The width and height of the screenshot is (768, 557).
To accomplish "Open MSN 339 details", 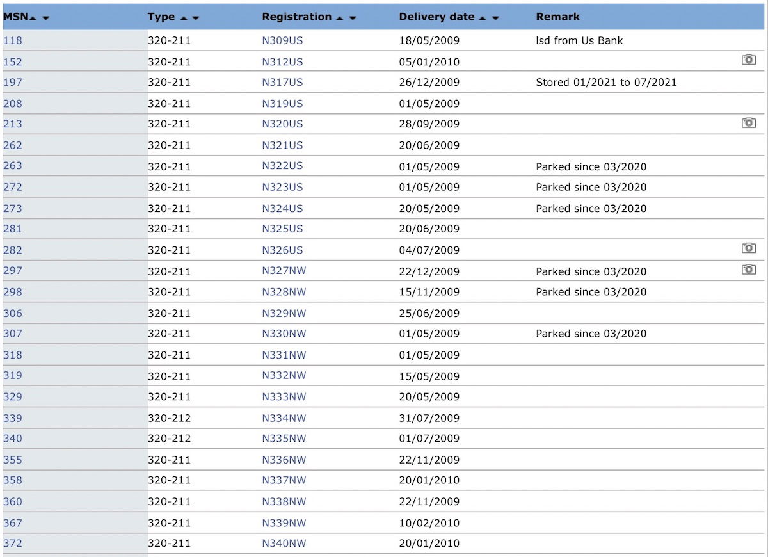I will 12,418.
